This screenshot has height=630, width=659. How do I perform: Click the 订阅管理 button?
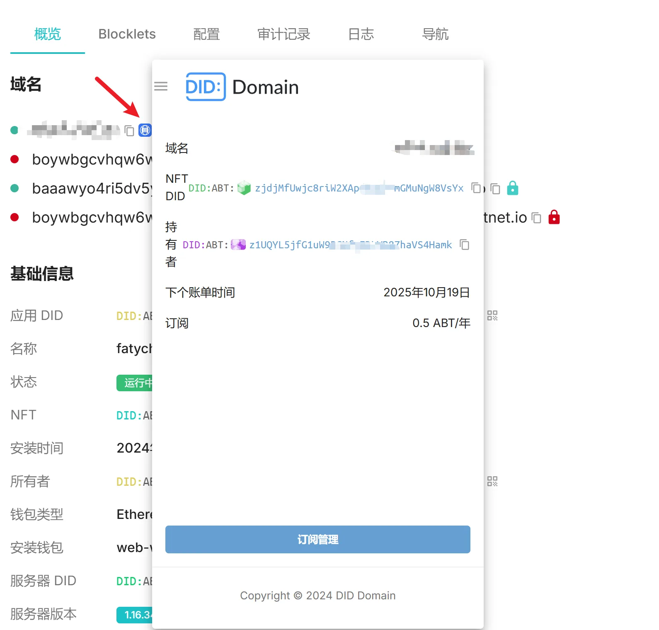318,539
